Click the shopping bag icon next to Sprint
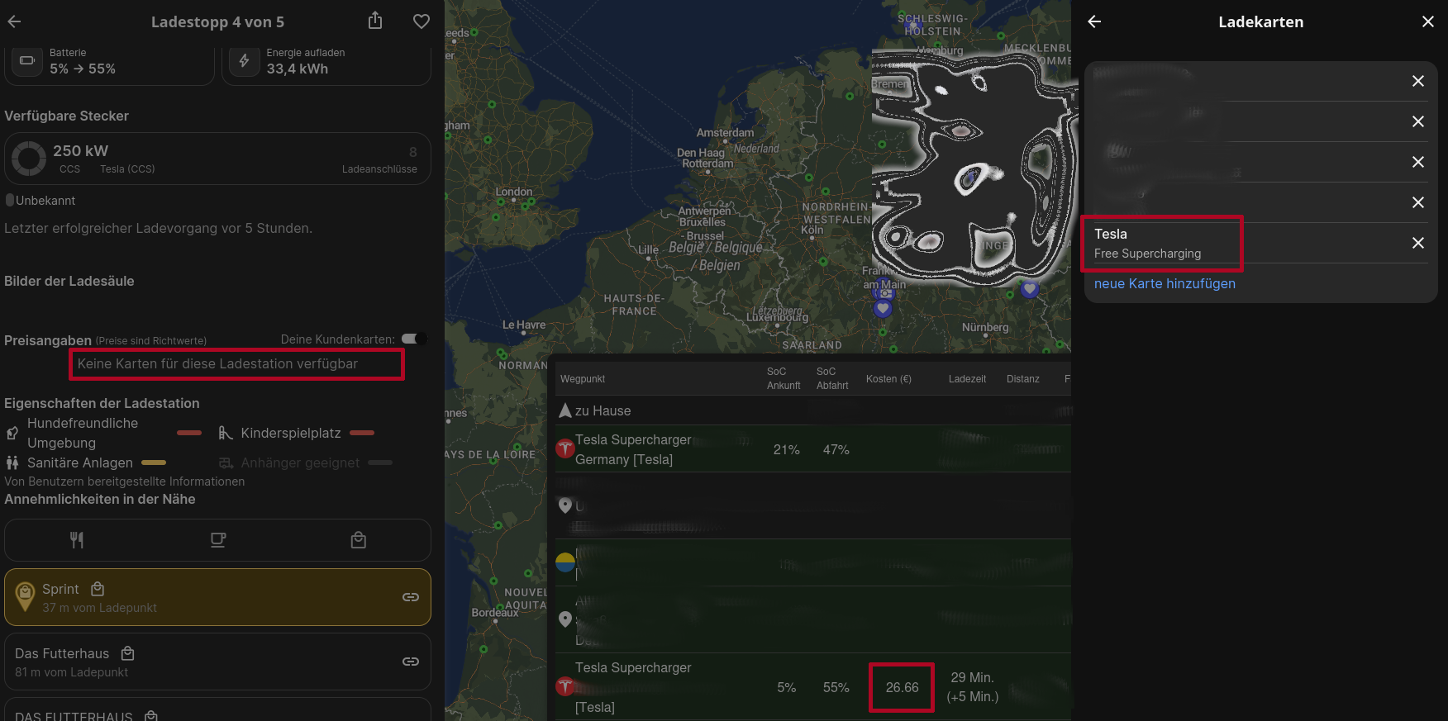The height and width of the screenshot is (721, 1448). click(98, 589)
